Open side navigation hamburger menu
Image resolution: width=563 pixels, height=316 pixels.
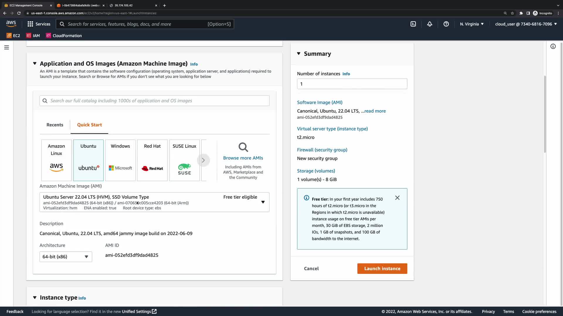6,47
